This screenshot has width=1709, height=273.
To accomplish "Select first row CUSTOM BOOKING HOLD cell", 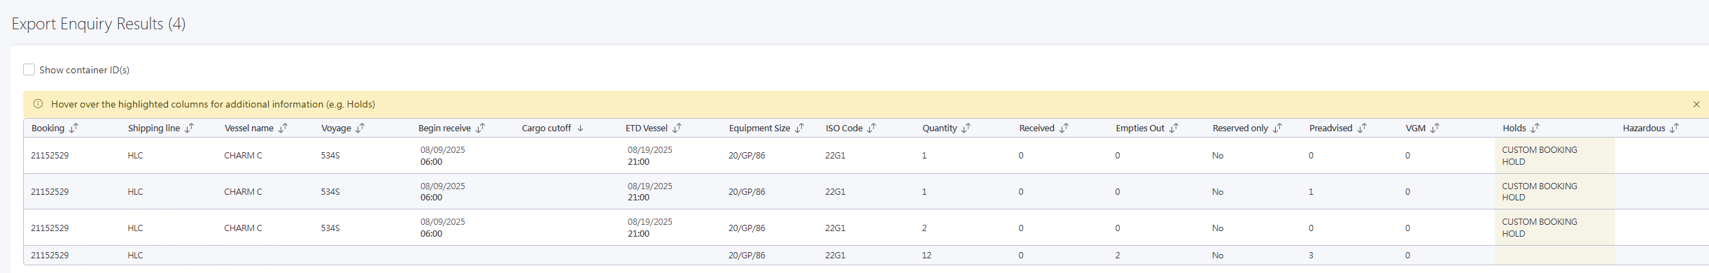I will 1554,156.
